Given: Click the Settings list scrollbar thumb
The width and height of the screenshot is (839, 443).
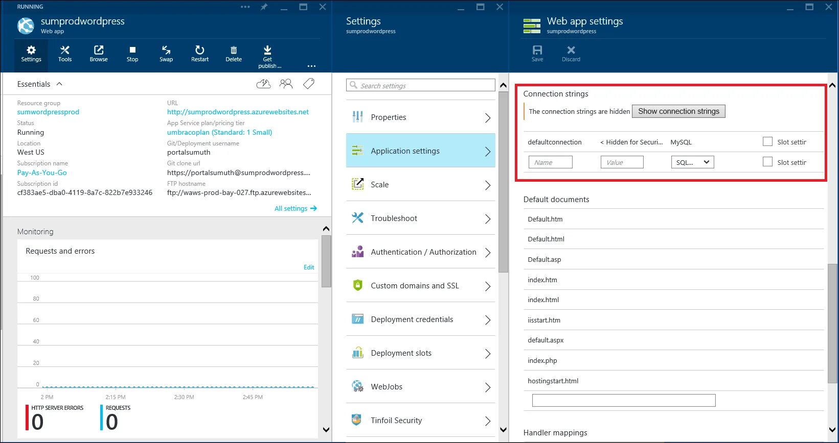Looking at the screenshot, I should (503, 182).
